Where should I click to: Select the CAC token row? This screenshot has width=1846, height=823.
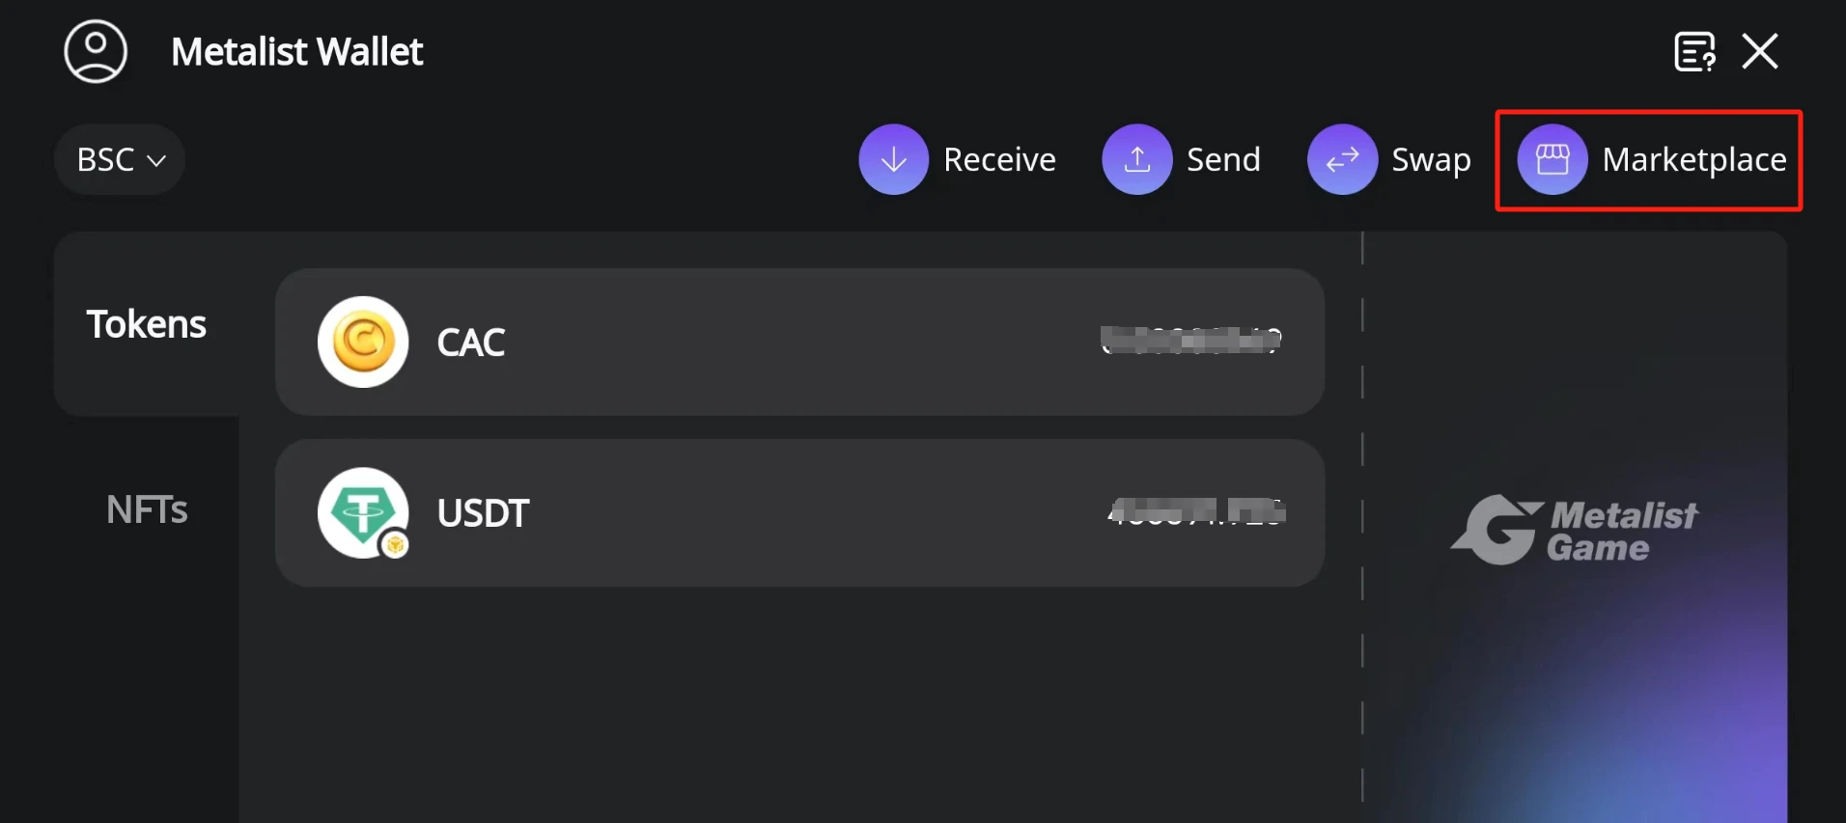point(799,342)
